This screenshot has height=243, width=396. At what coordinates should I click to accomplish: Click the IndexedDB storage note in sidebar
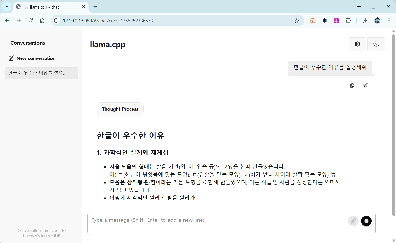[42, 233]
